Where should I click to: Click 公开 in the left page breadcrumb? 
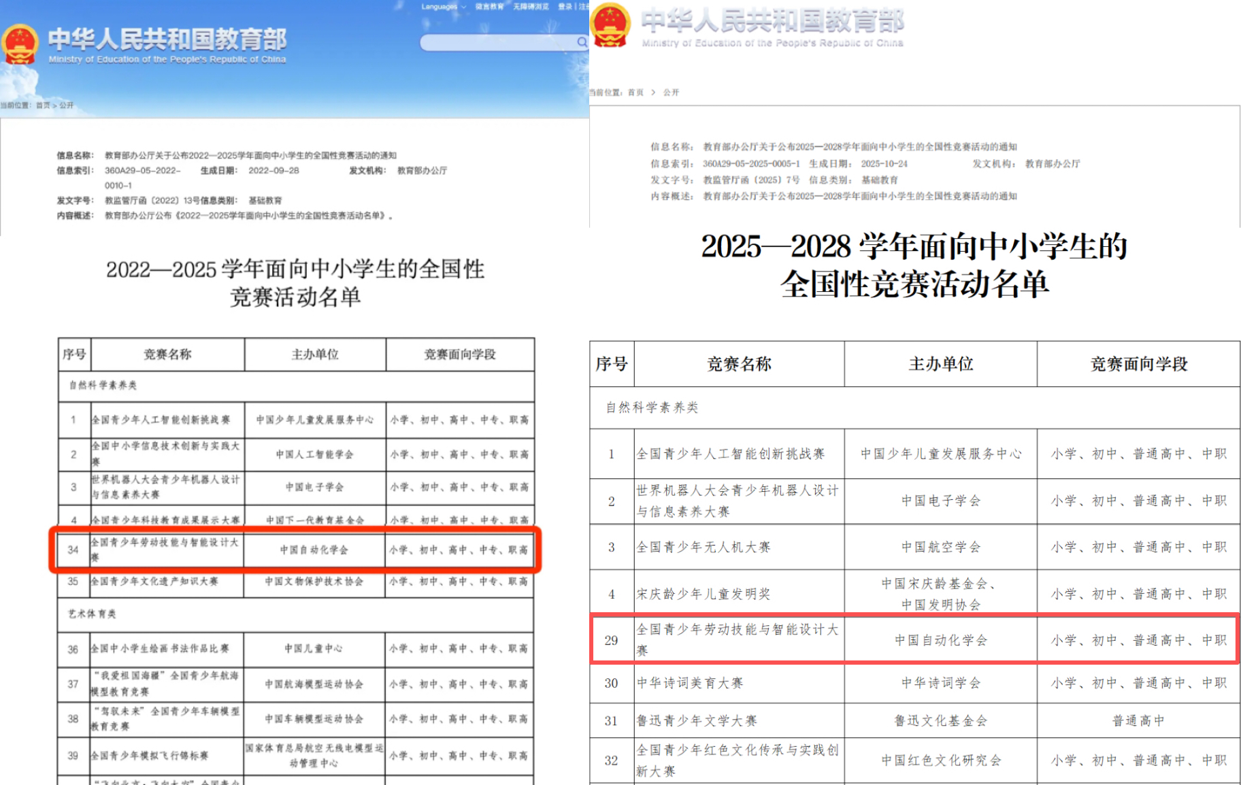[x=66, y=105]
